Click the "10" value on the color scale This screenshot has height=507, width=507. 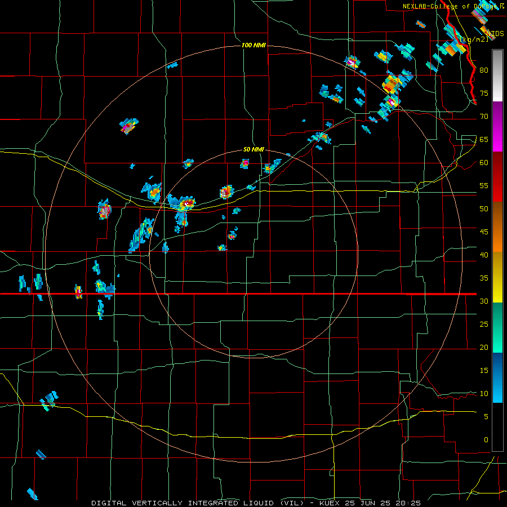484,394
